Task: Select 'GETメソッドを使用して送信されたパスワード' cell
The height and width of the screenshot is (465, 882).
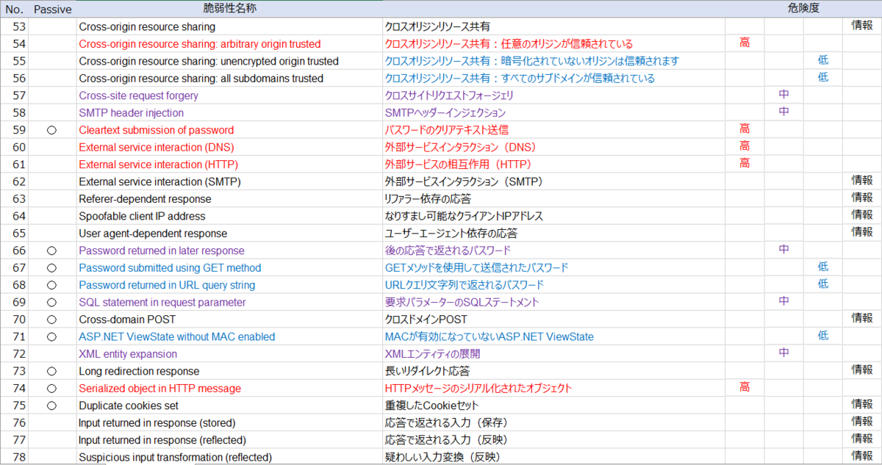Action: pyautogui.click(x=554, y=268)
